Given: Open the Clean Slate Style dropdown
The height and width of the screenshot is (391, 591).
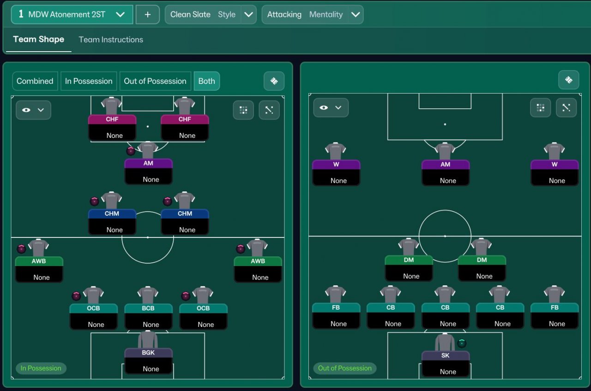Looking at the screenshot, I should point(211,14).
